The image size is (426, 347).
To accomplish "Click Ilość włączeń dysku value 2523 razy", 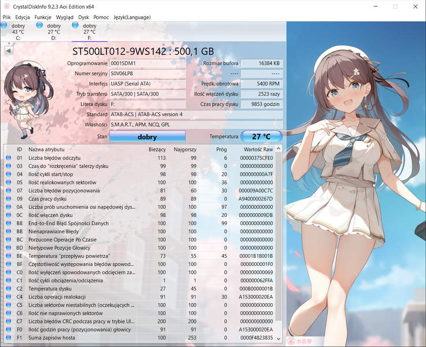I will pos(261,94).
